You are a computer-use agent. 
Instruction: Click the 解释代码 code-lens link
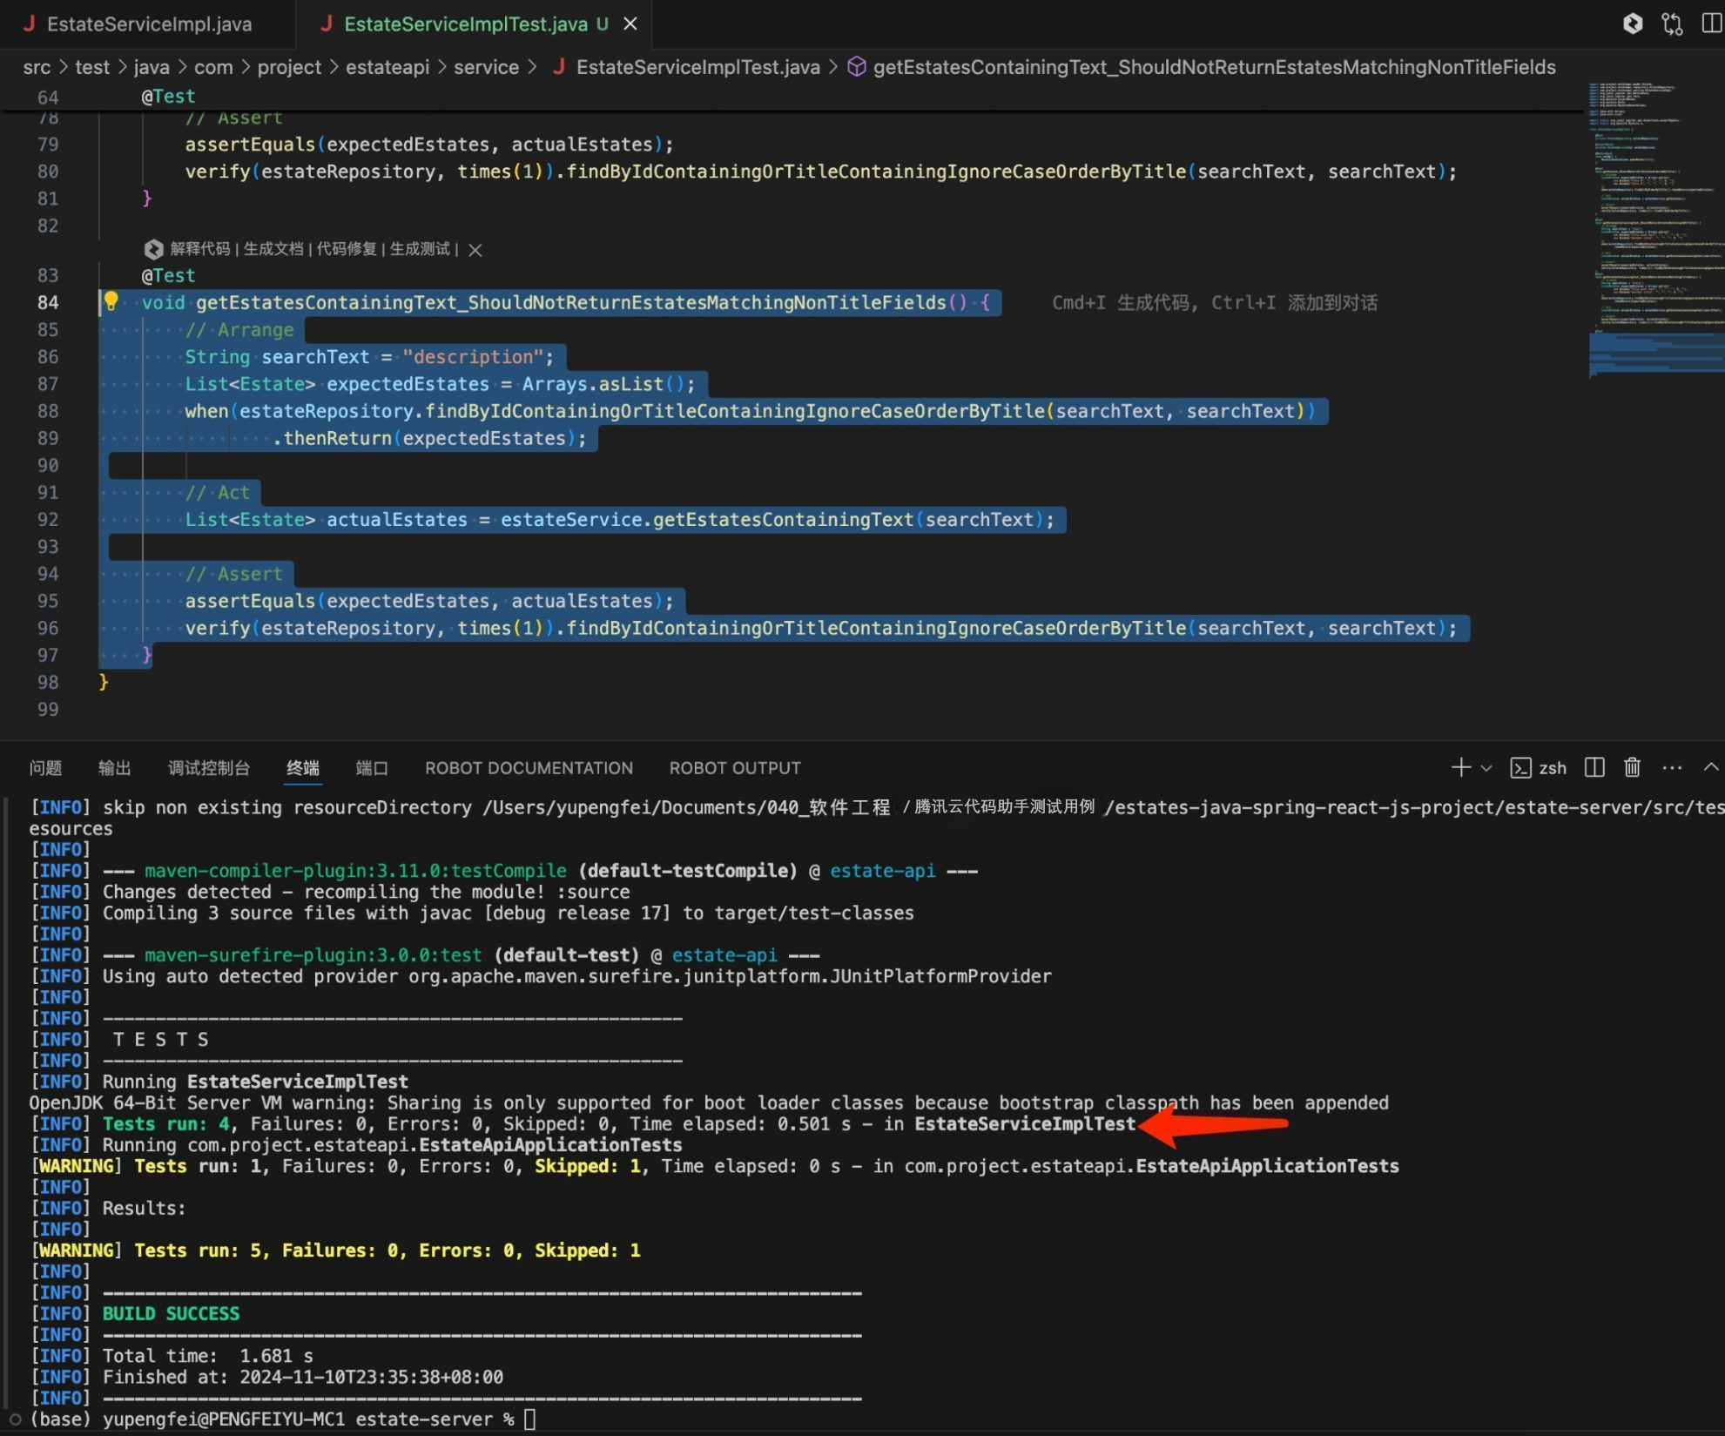pos(199,249)
